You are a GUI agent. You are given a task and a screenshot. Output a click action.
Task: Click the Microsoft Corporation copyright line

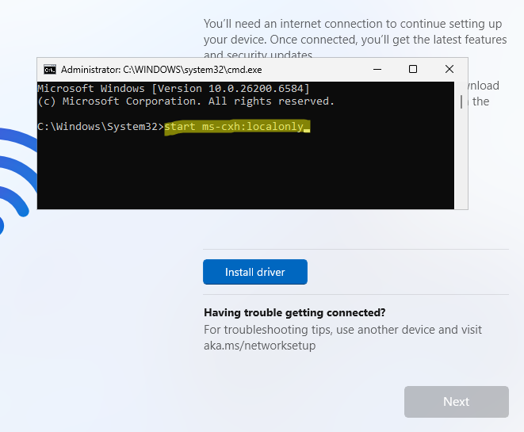tap(186, 101)
